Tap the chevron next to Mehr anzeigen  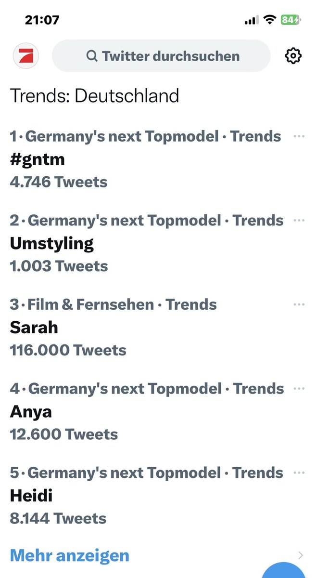click(300, 555)
